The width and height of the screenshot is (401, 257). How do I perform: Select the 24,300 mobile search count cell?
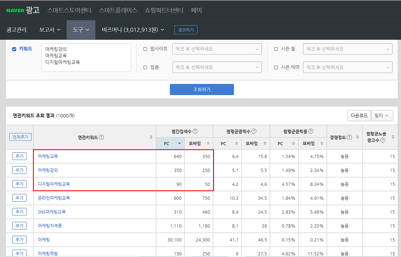(199, 240)
